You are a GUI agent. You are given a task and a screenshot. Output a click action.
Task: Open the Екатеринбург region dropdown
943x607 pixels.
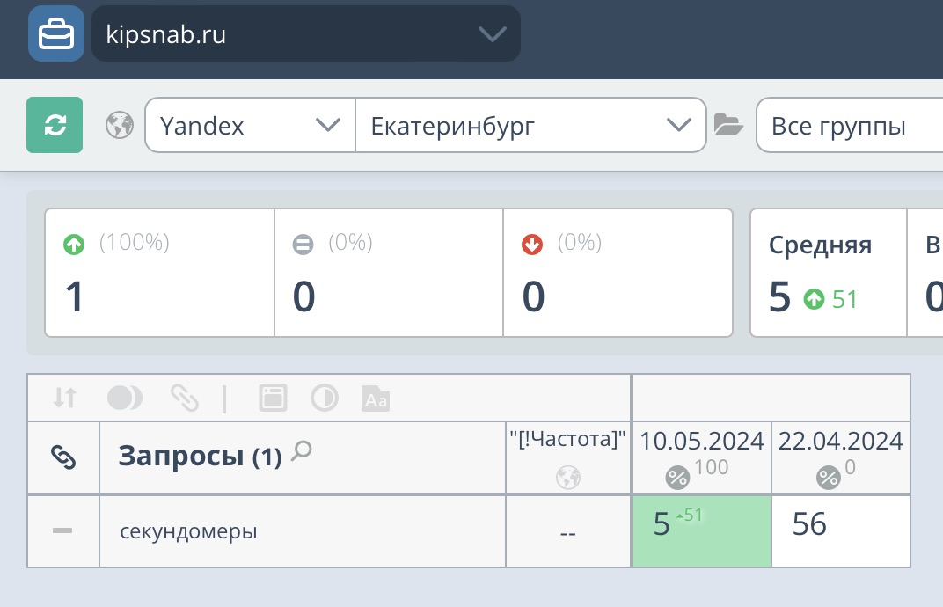point(530,126)
